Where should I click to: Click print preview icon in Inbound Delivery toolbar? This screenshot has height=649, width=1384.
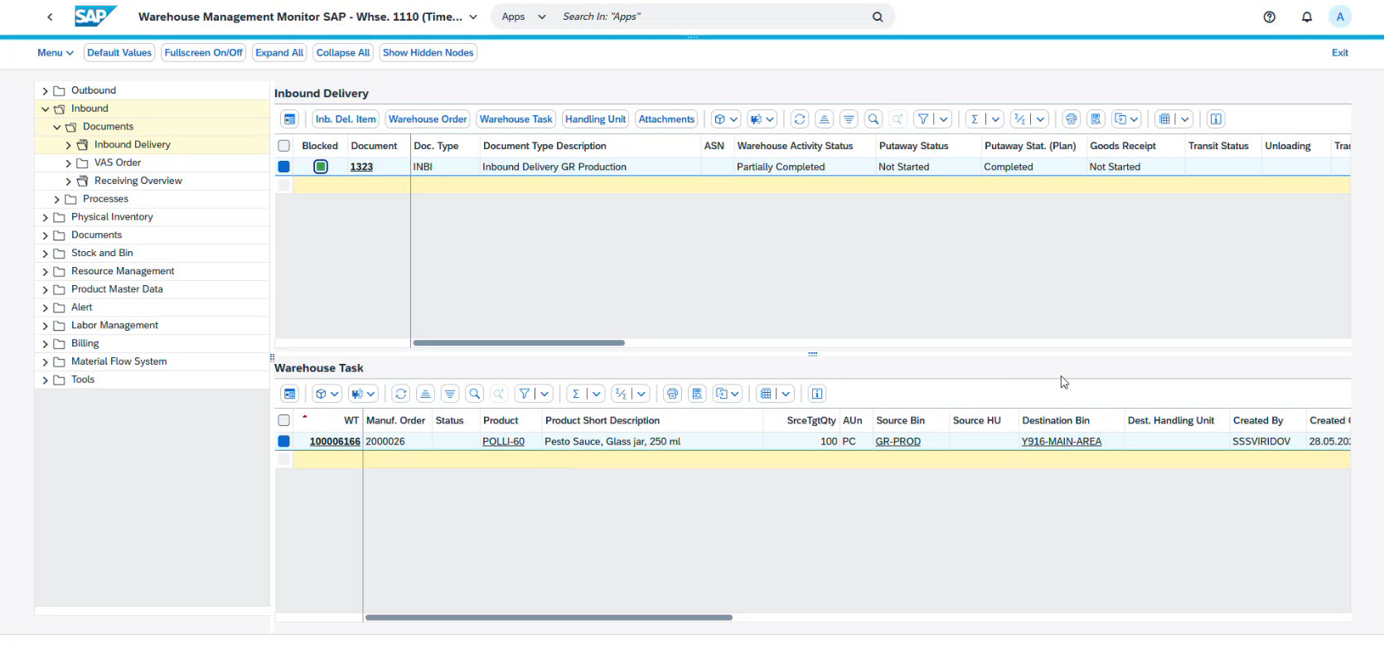[x=1096, y=119]
